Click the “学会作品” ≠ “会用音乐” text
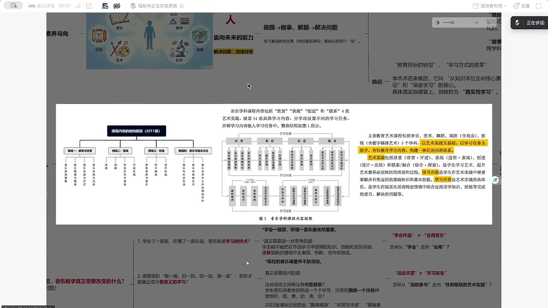This screenshot has width=548, height=308. coord(420,235)
